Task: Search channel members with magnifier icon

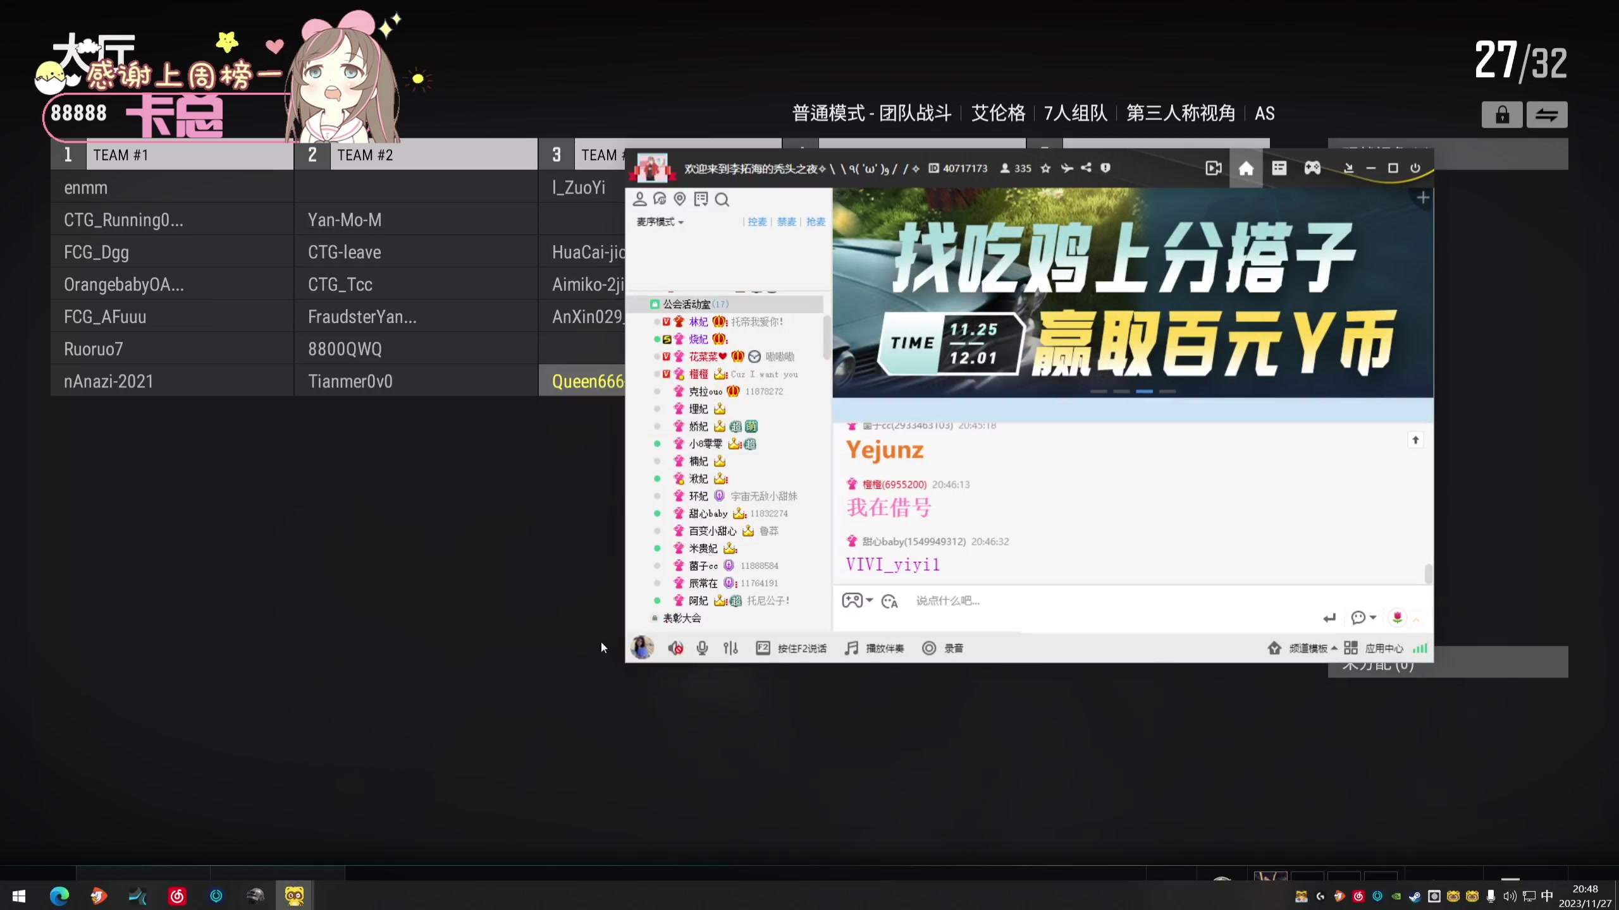Action: [722, 200]
